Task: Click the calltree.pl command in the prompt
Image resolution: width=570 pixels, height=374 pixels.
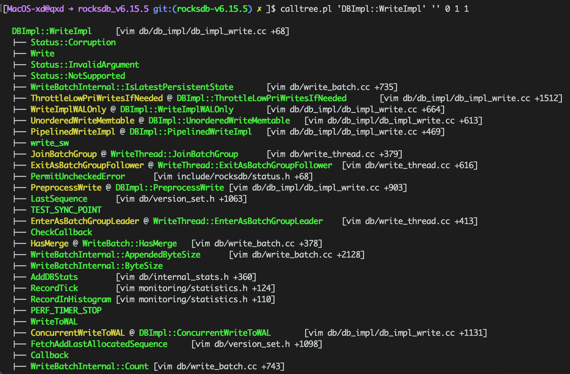Action: click(x=306, y=9)
